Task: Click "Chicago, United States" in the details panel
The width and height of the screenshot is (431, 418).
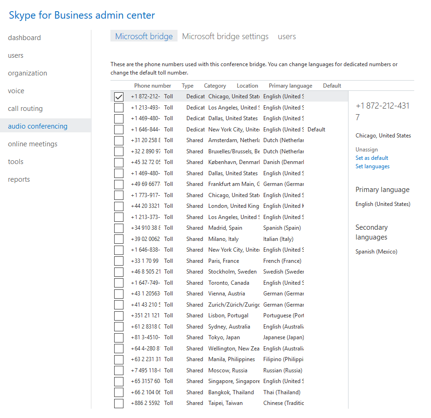Action: 383,136
